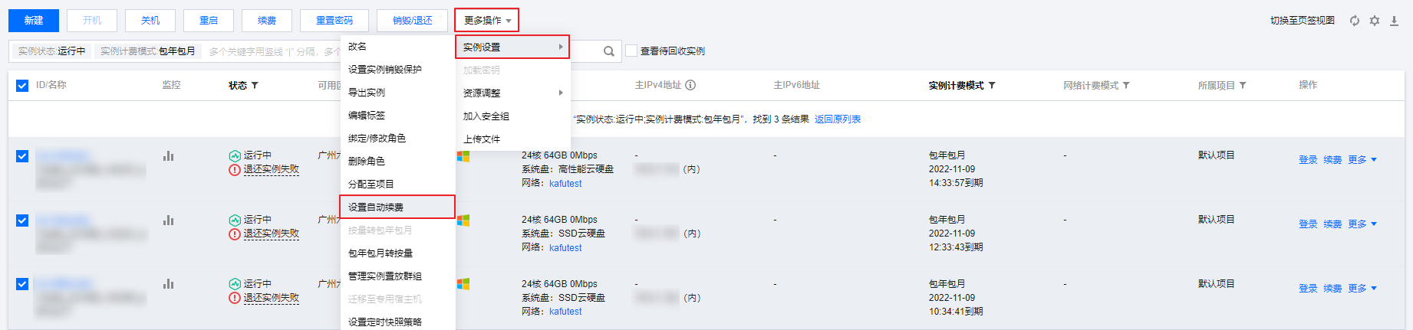The height and width of the screenshot is (330, 1413).
Task: Click the refresh icon at top right
Action: coord(1355,21)
